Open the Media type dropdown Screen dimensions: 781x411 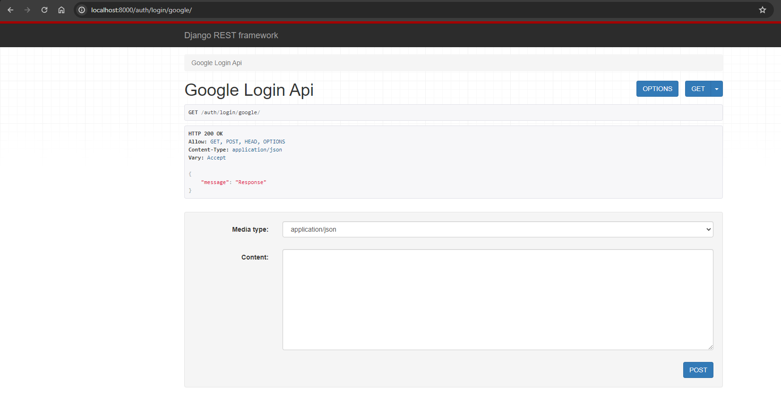point(498,229)
